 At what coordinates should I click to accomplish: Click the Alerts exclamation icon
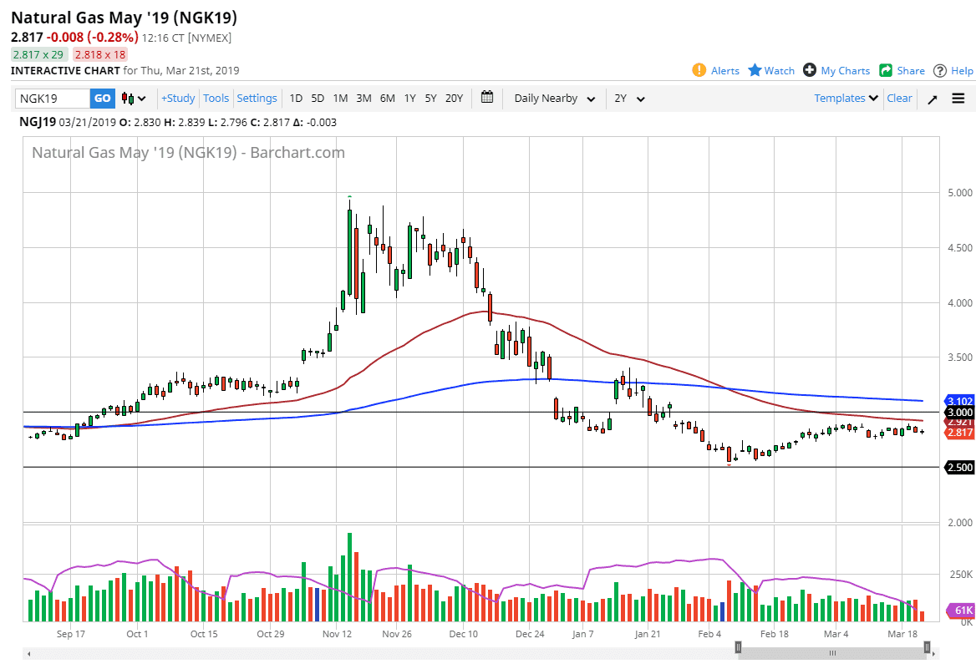[699, 70]
